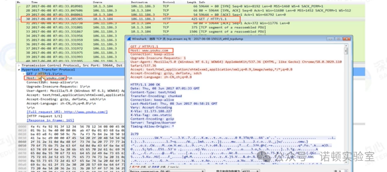Expand Transmission Control Protocol tree node
Viewport: 387px width, 172px height.
coord(19,66)
